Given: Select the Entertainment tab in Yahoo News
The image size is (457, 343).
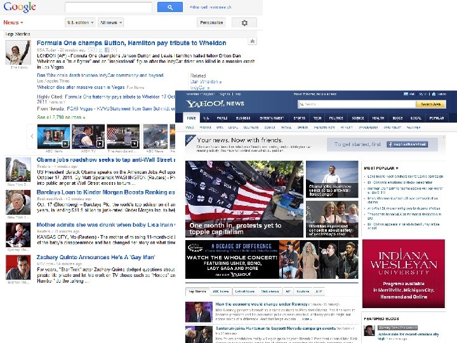Looking at the screenshot, I should click(272, 118).
